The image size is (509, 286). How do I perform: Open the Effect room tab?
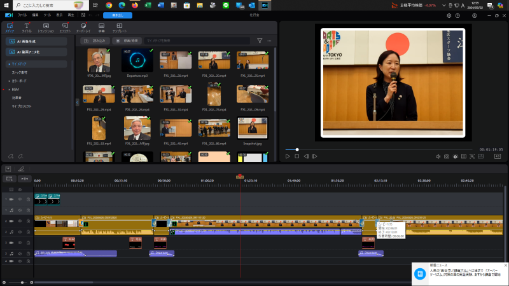coord(65,27)
